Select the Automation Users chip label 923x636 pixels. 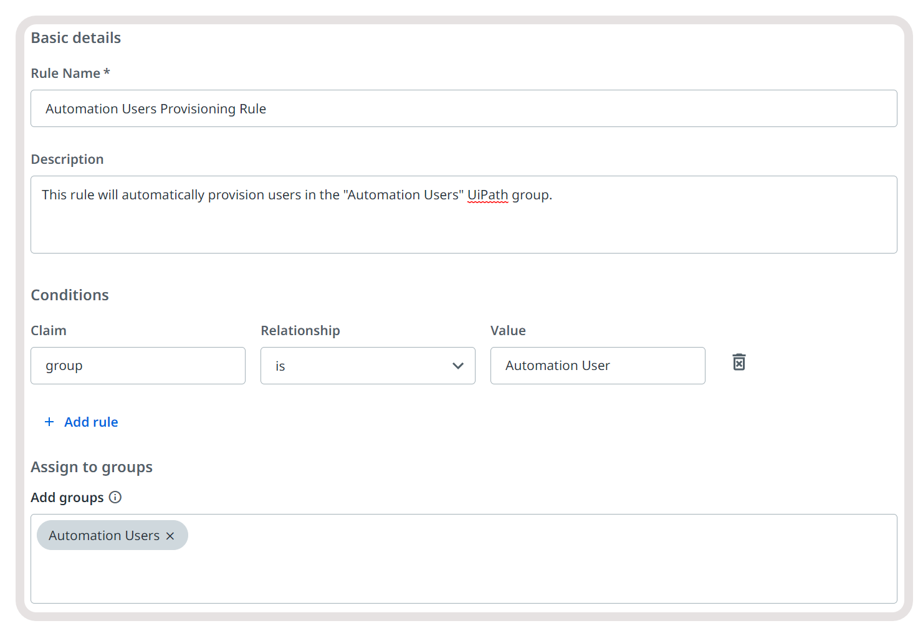click(104, 536)
